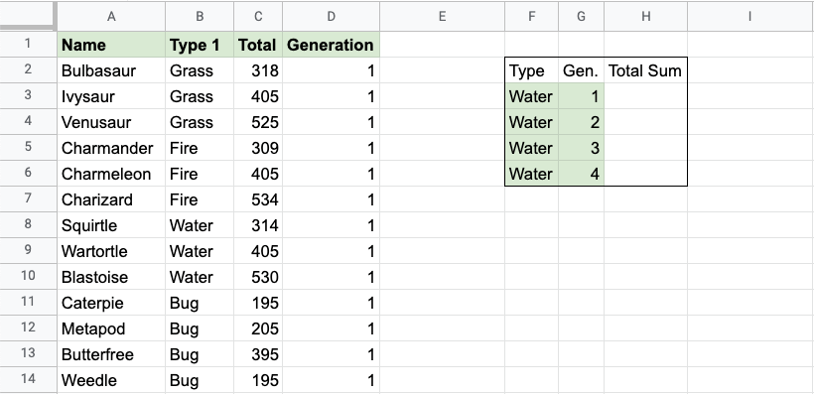The image size is (814, 394).
Task: Click the Name header cell
Action: coord(111,45)
